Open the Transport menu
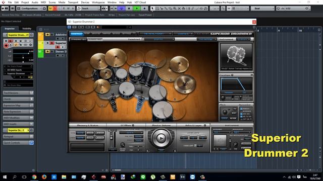323x181 pixels. coord(73,2)
